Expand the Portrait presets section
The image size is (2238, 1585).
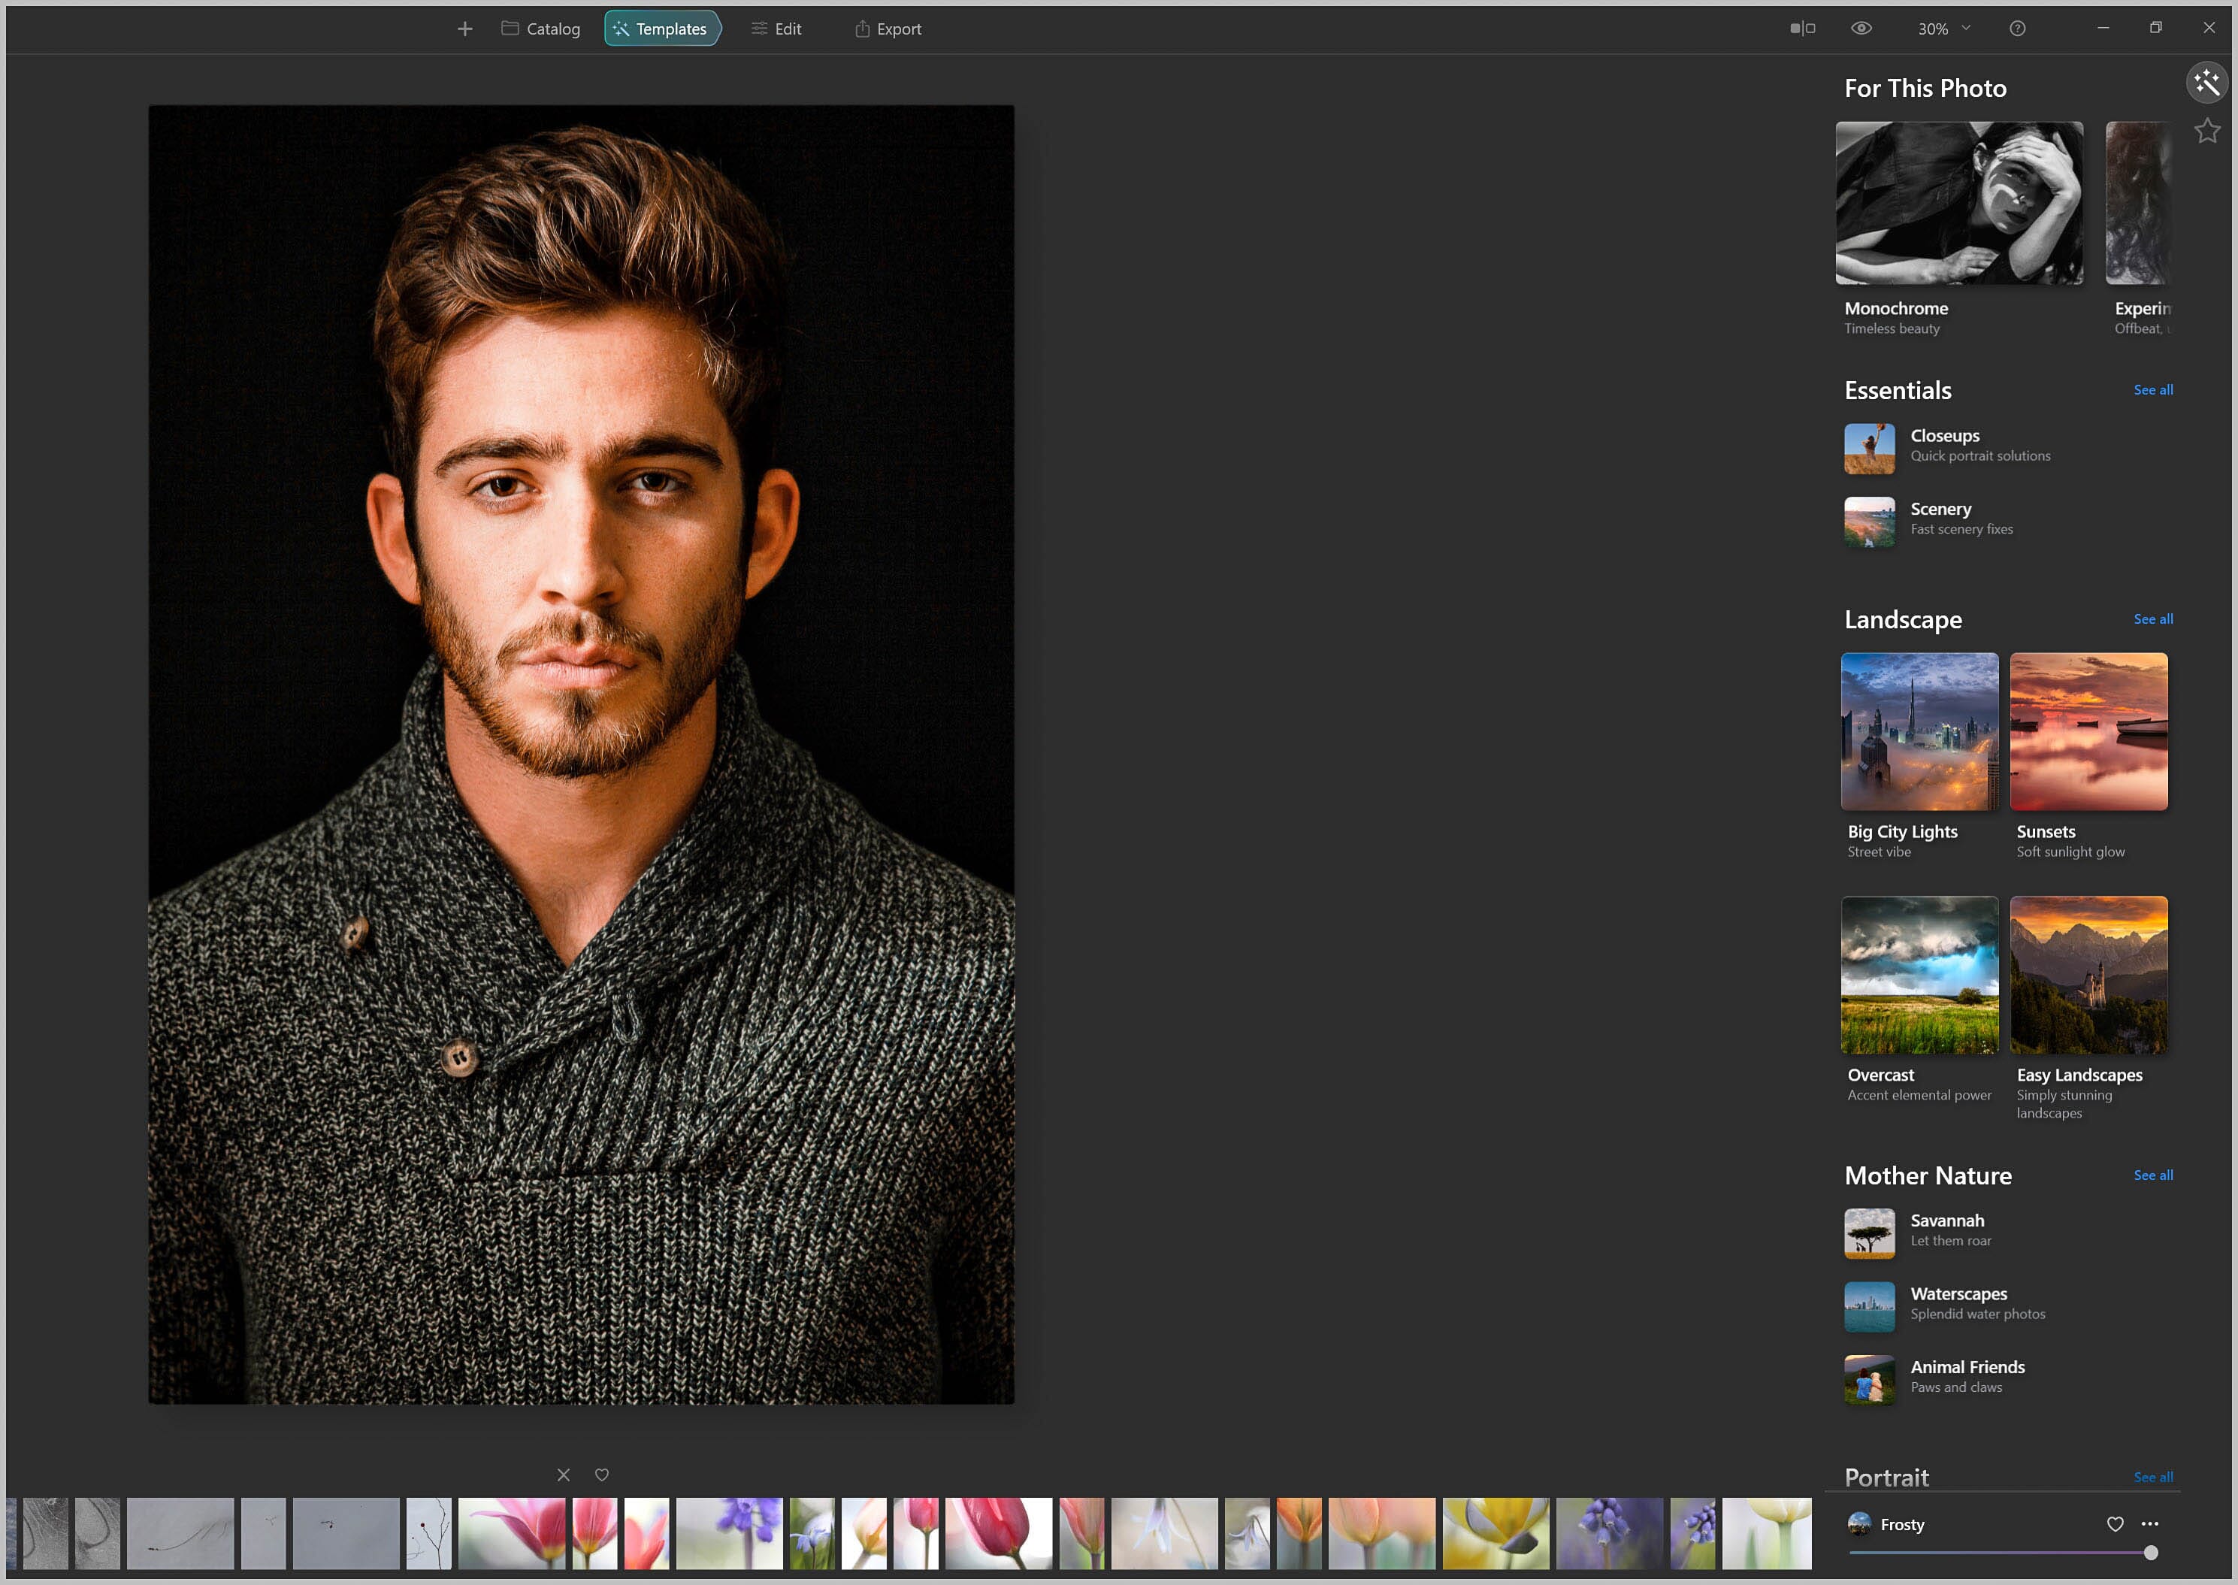pyautogui.click(x=2151, y=1477)
